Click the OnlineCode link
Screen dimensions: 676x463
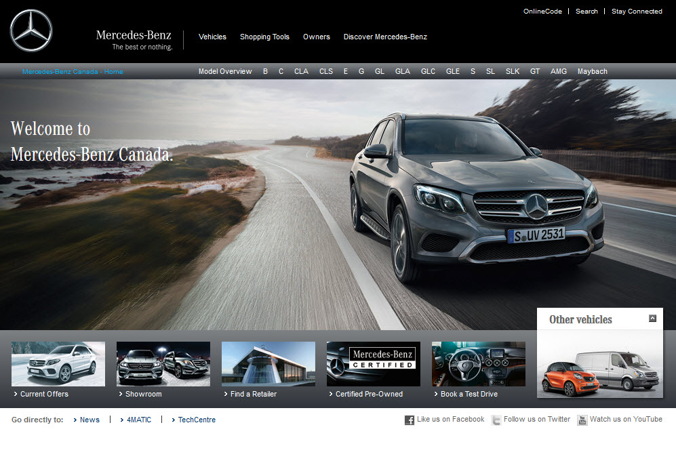point(543,12)
